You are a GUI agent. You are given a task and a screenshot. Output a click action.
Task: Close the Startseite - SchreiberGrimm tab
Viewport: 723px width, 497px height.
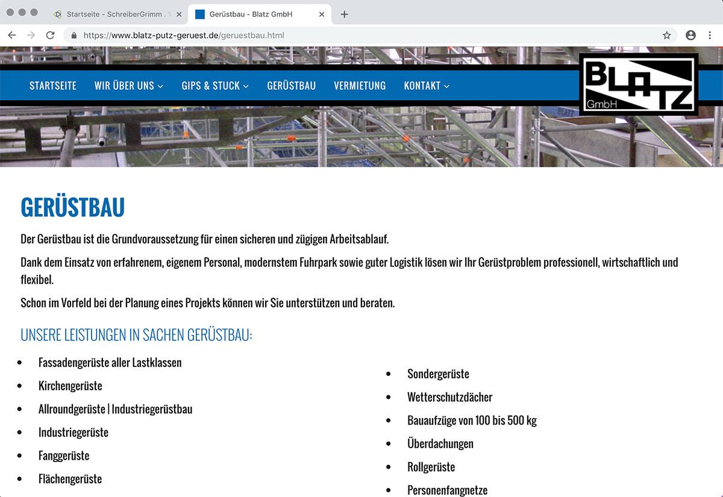pyautogui.click(x=179, y=14)
